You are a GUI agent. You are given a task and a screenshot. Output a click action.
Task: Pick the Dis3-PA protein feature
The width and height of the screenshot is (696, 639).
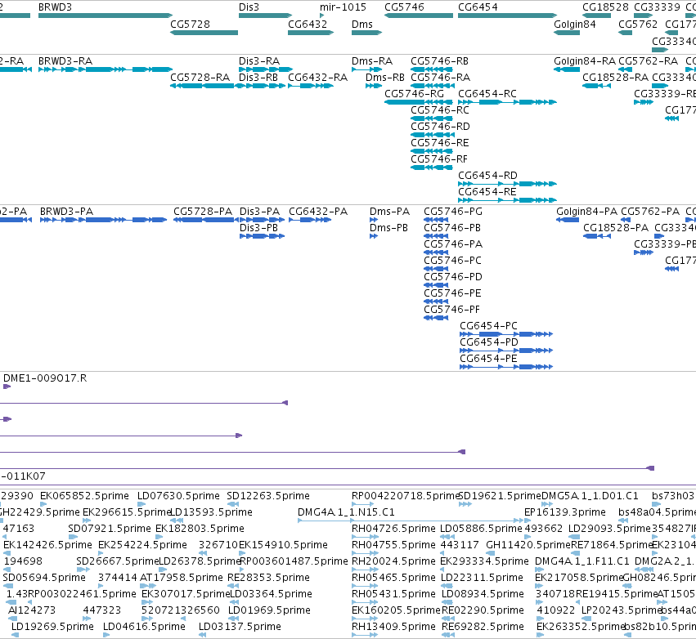pos(262,220)
